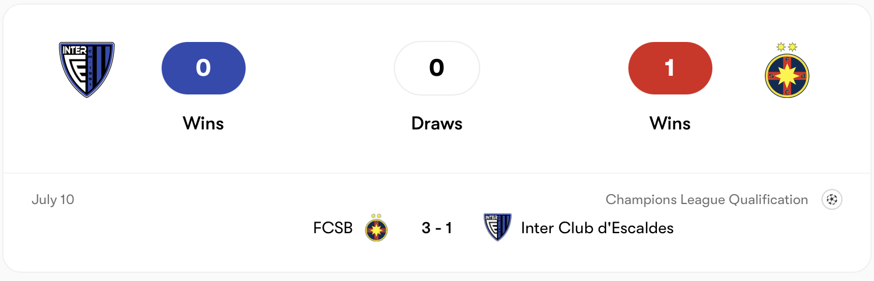Open the FCSB team name in the match row

(333, 228)
